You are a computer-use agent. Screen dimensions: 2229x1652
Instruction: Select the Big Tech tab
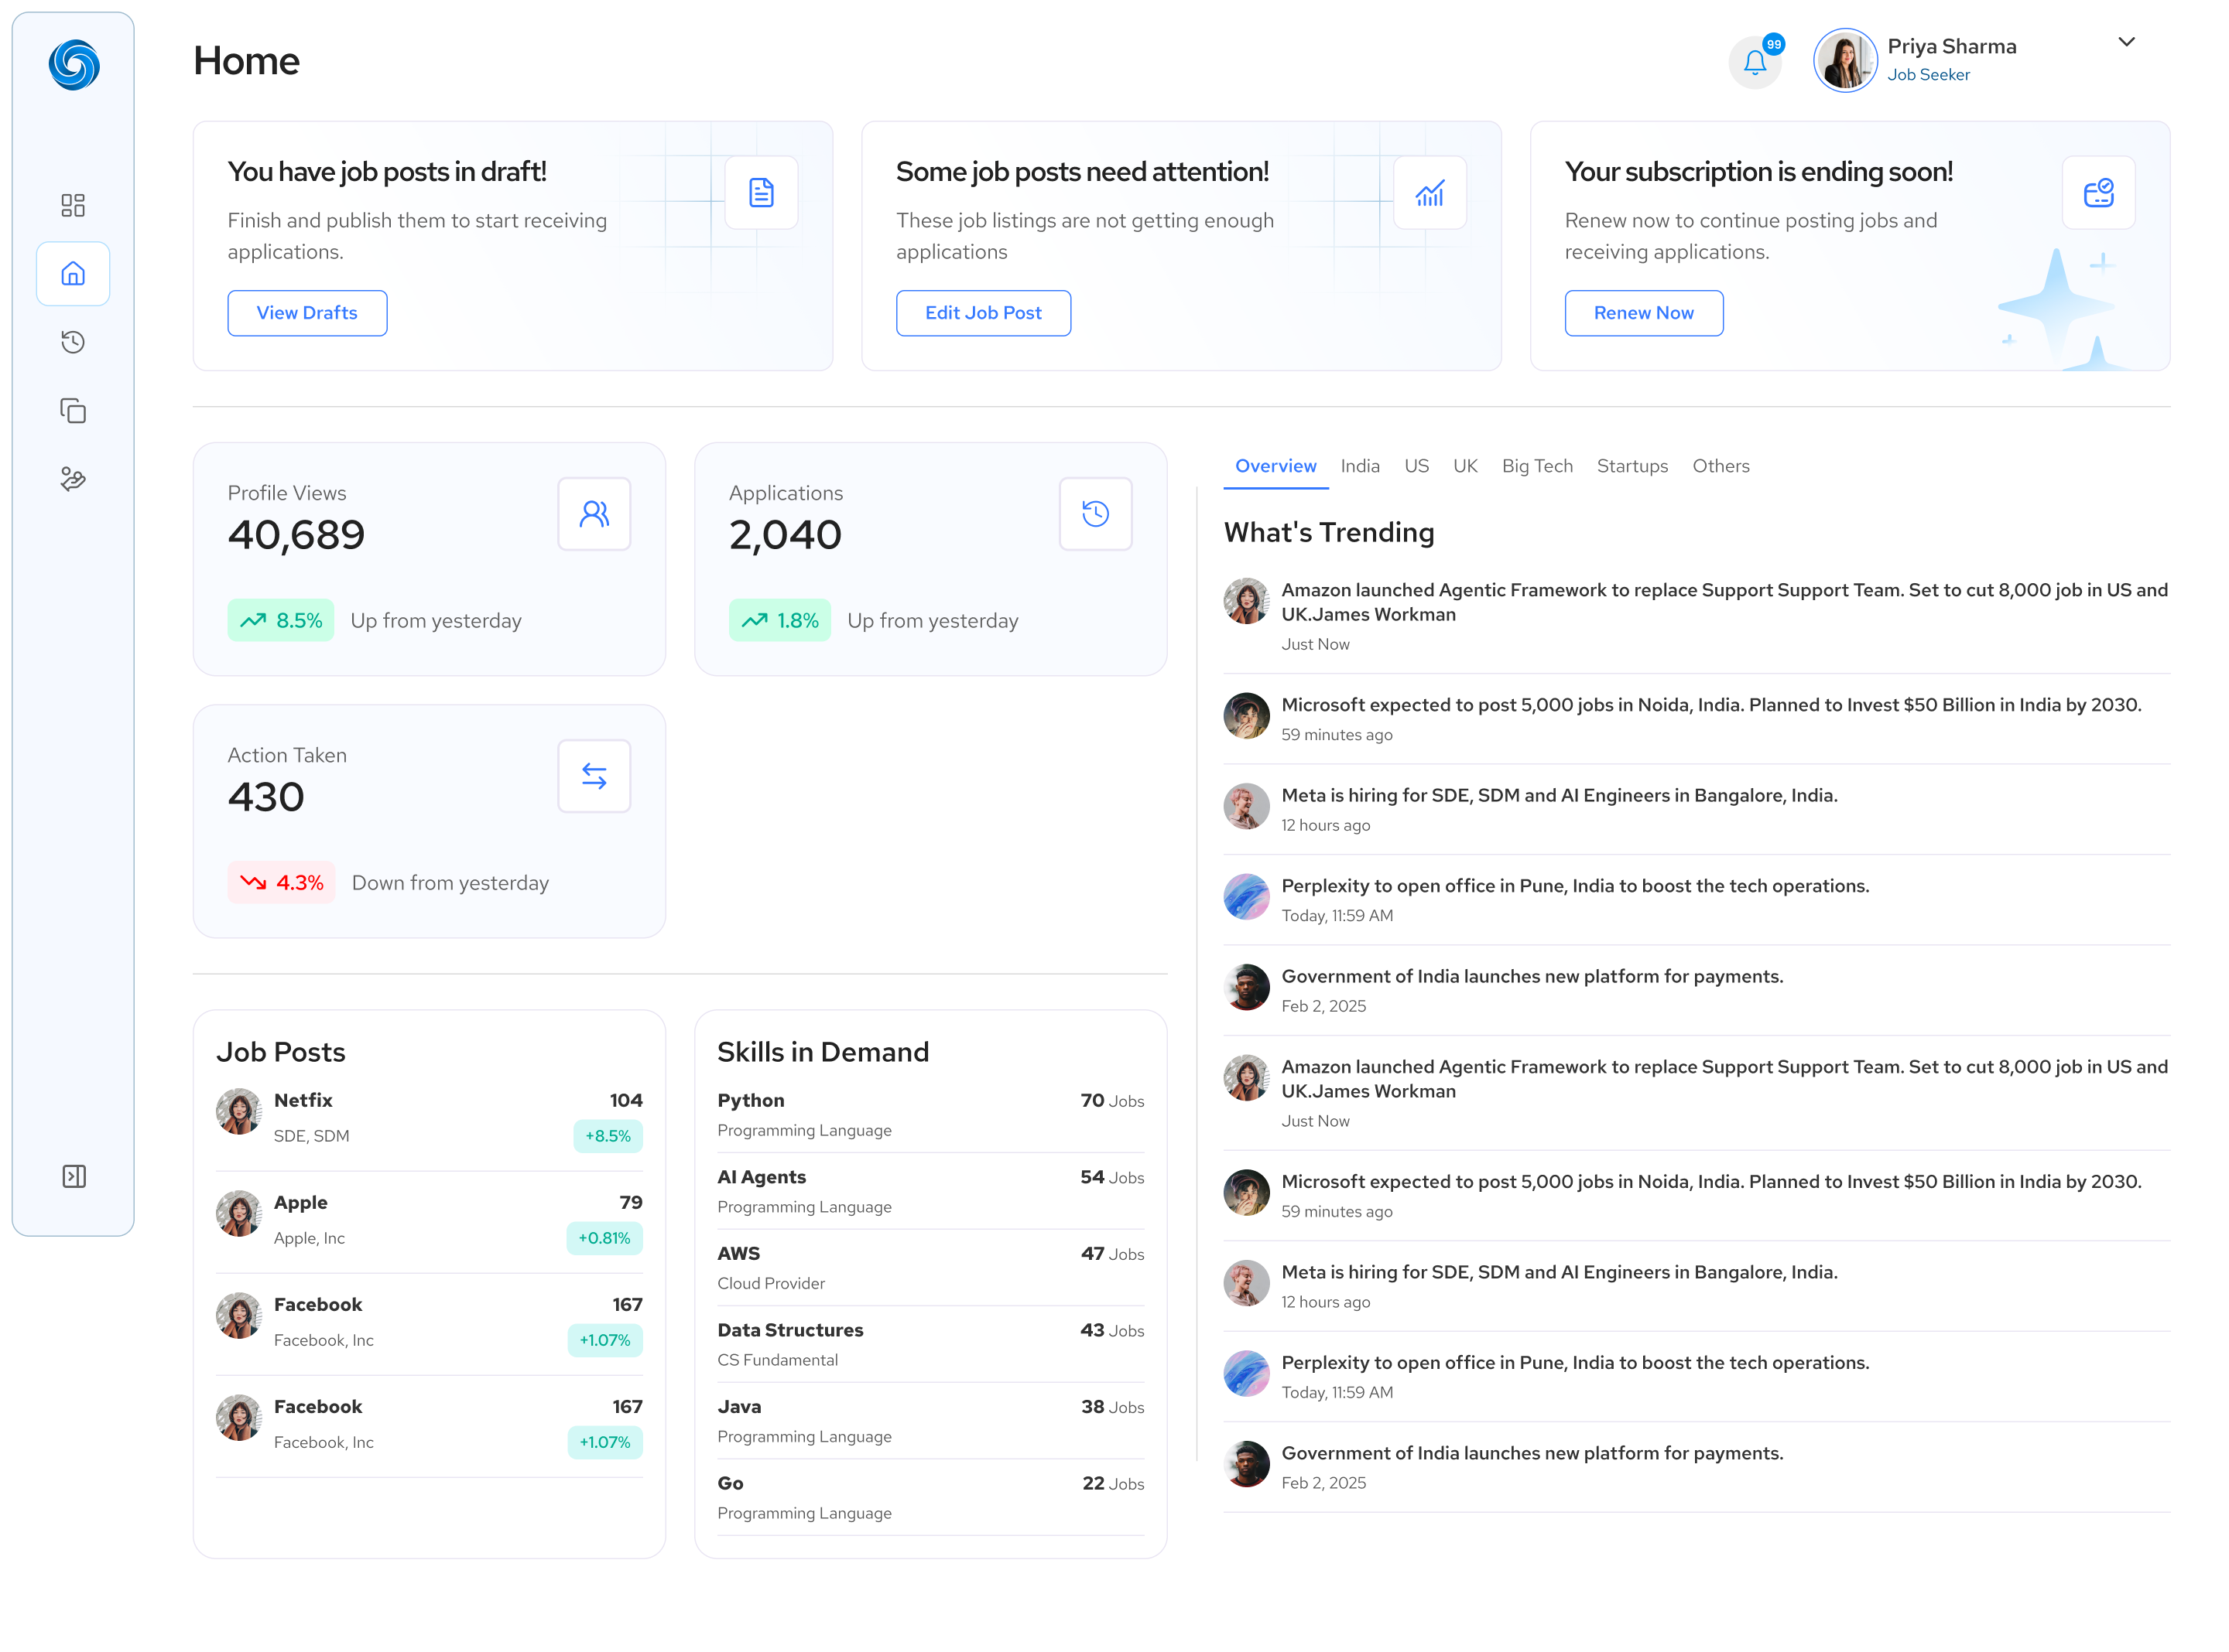point(1538,466)
